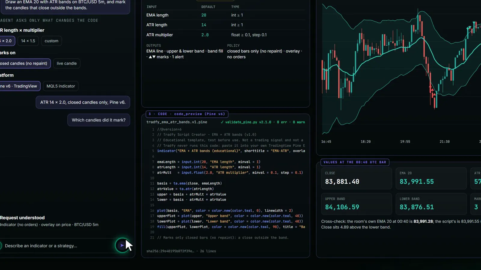Click the send arrow button
Screen dimensions: 481x270
(122, 245)
